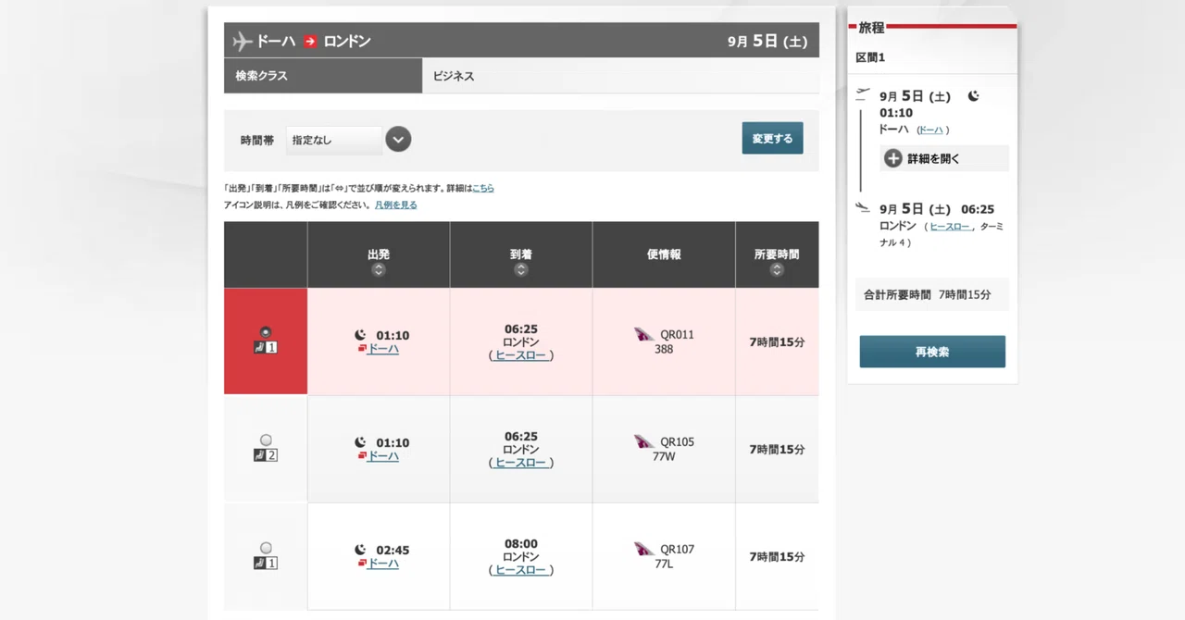The width and height of the screenshot is (1185, 620).
Task: Click the night moon icon in 02:45 row
Action: tap(361, 550)
